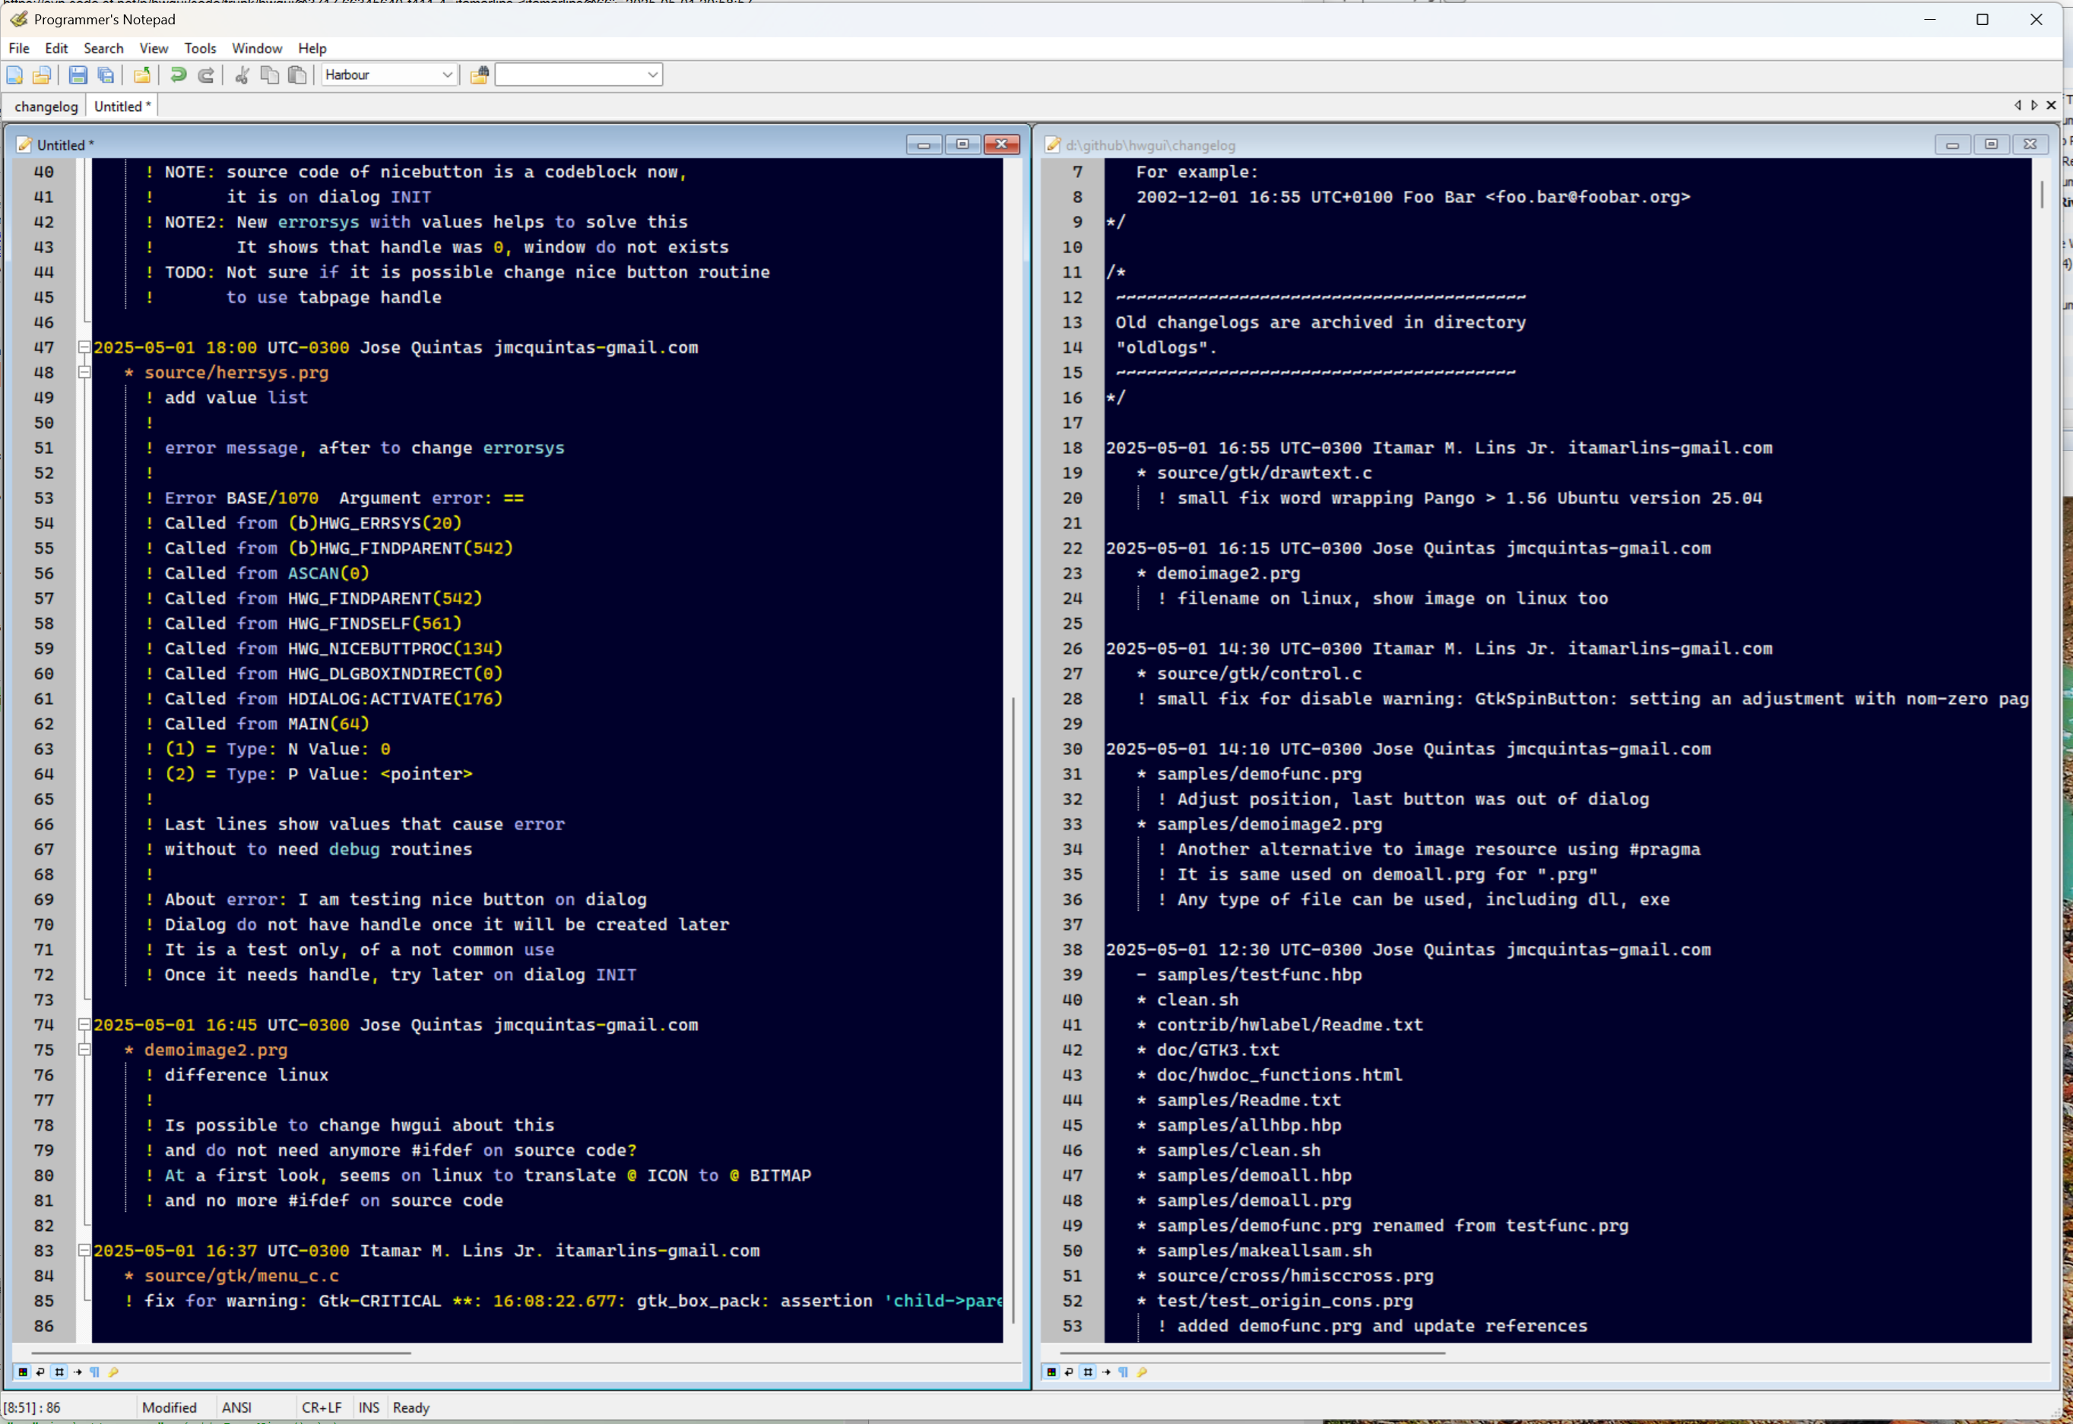Viewport: 2073px width, 1424px height.
Task: Click the Save toolbar icon
Action: coord(78,75)
